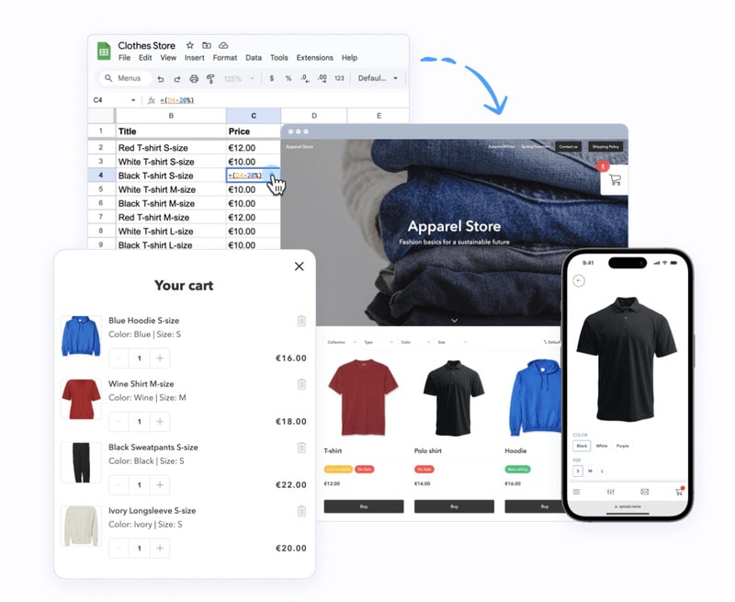
Task: Format as currency with dollar icon
Action: (x=271, y=79)
